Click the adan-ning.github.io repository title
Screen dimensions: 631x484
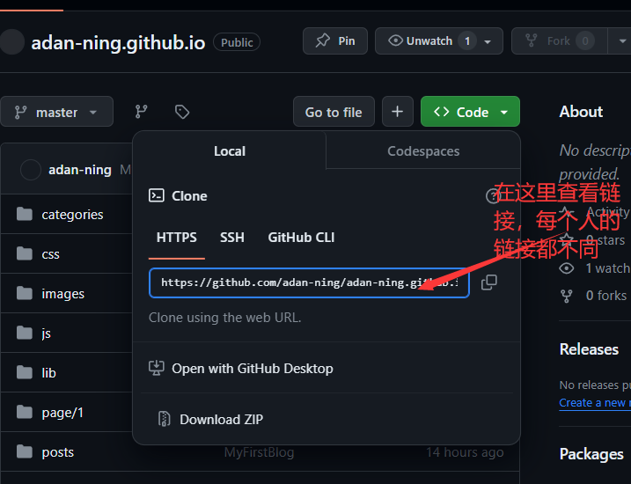pyautogui.click(x=118, y=42)
